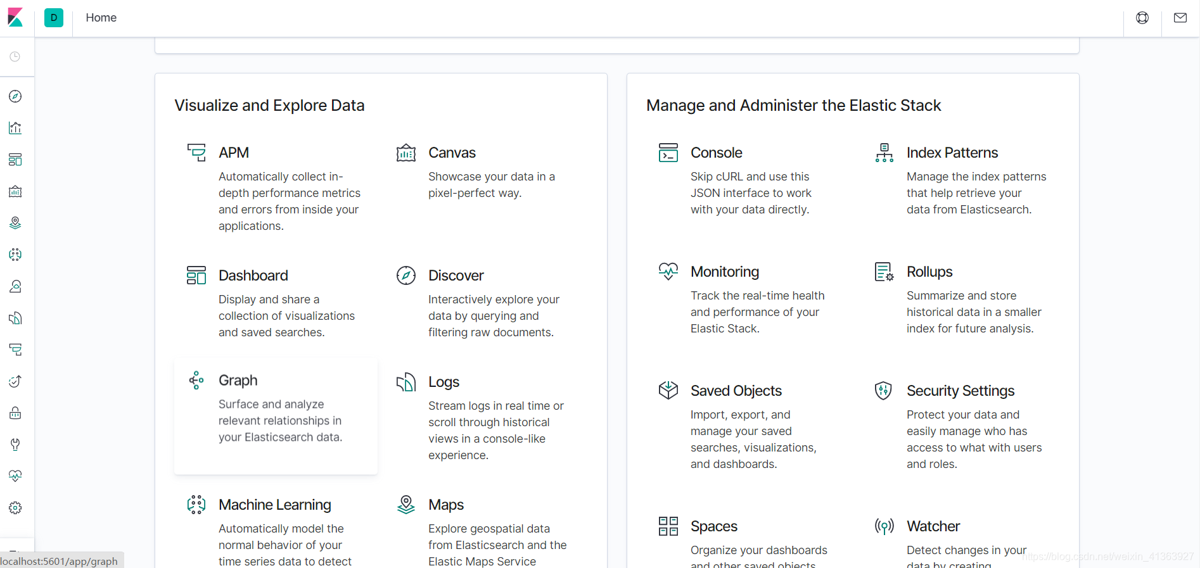The image size is (1200, 568).
Task: Open the Help menu icon in header
Action: click(x=1142, y=18)
